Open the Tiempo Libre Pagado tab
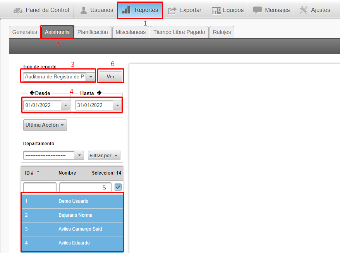The image size is (340, 253). (179, 32)
